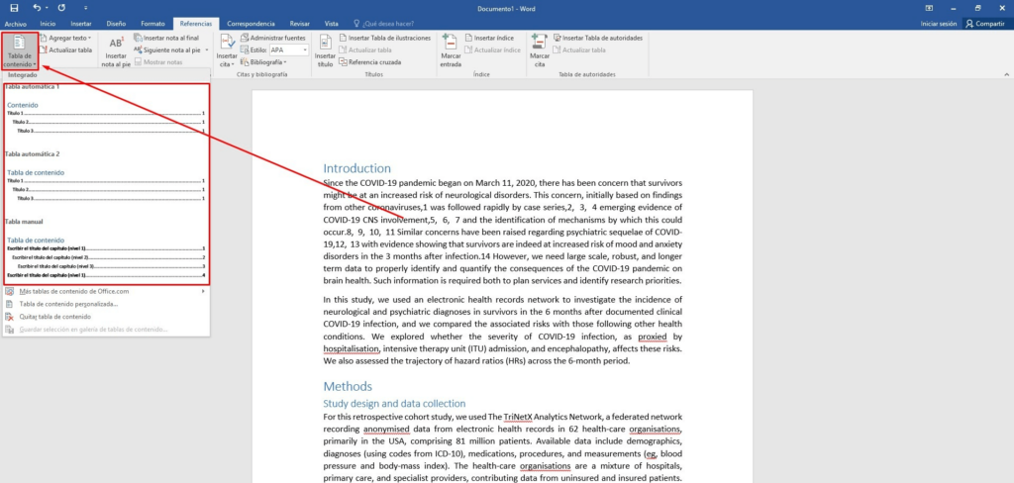Collapse the ribbon with the chevron

coord(1007,74)
